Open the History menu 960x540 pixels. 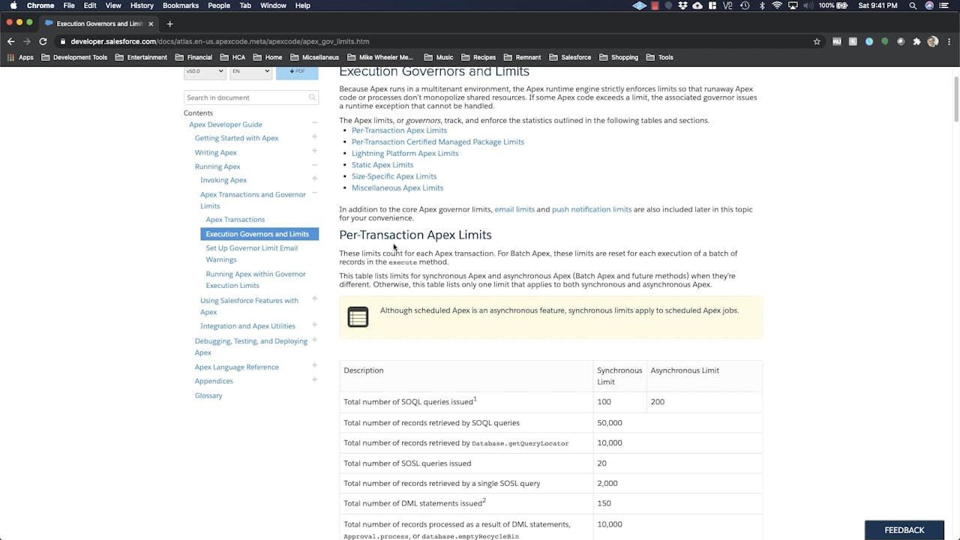(x=142, y=5)
